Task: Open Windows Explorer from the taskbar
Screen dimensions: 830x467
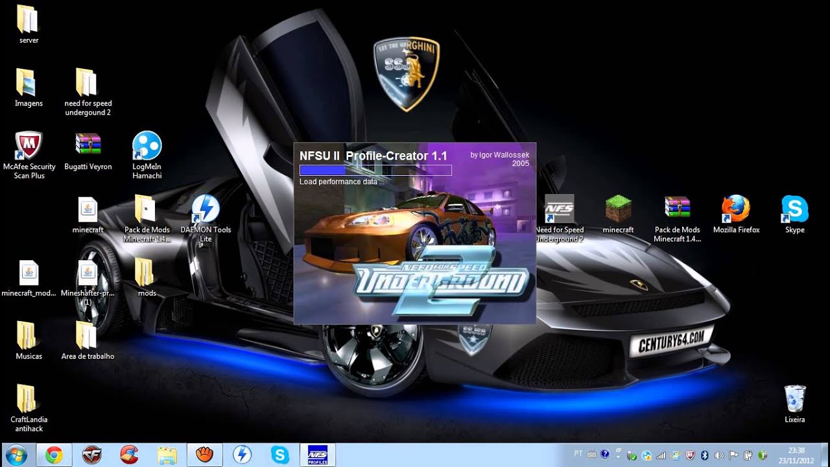Action: [167, 455]
